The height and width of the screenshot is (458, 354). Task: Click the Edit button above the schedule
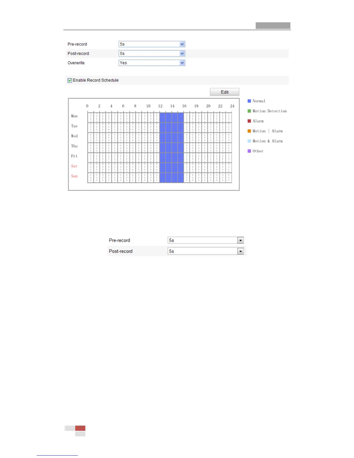point(224,92)
